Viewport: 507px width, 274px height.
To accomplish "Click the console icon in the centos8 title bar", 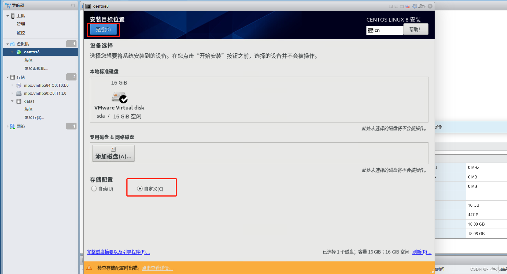I will pyautogui.click(x=88, y=6).
